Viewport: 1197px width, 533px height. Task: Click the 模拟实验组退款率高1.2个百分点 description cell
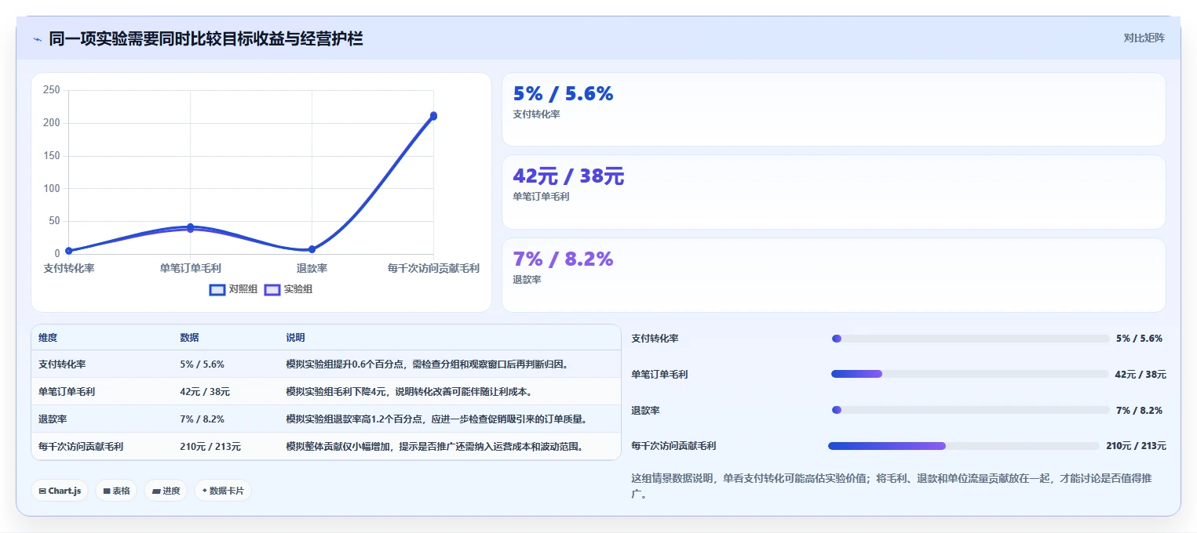[436, 419]
